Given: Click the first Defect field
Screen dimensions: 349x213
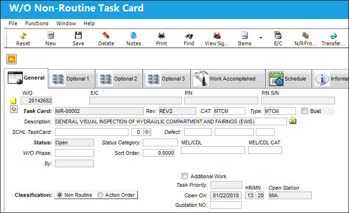Looking at the screenshot, I should tap(198, 132).
